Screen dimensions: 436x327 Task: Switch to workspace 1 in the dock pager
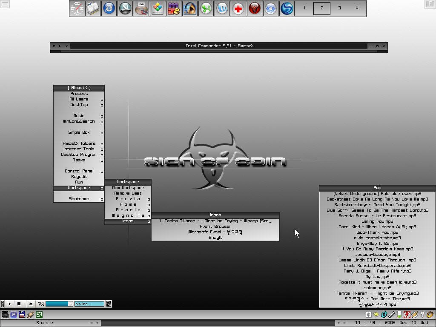(304, 8)
